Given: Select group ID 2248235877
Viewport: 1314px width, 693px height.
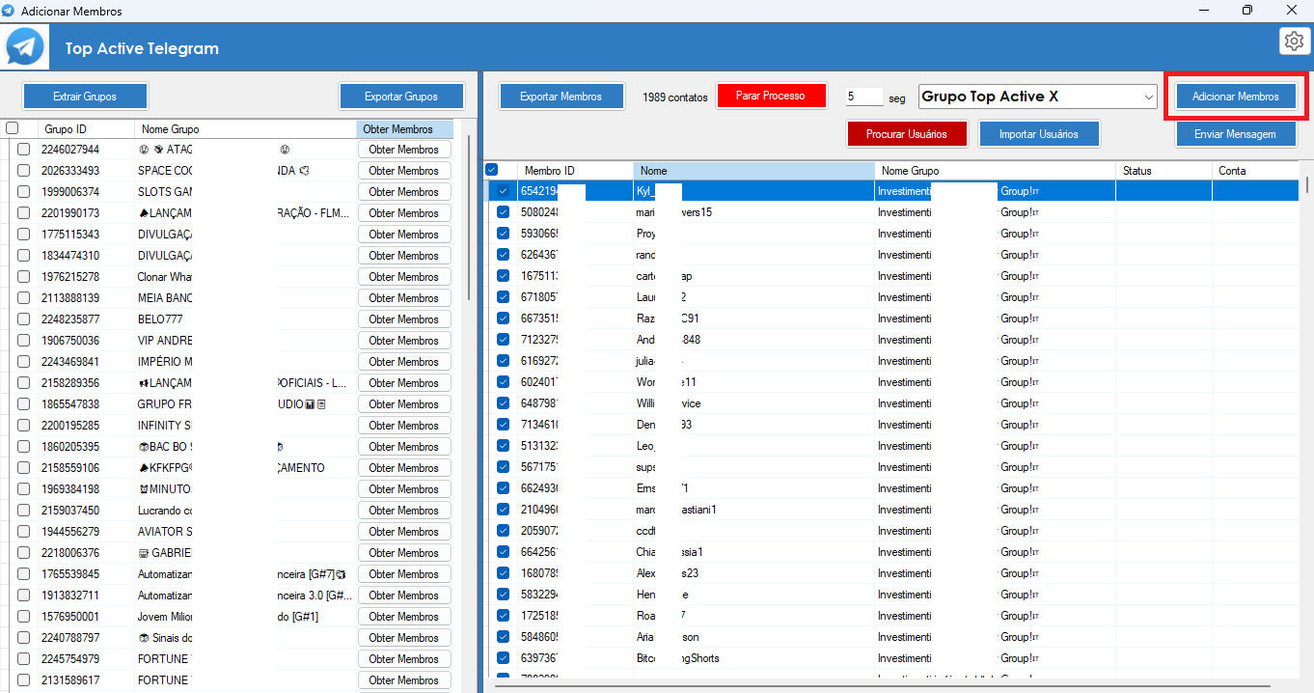Looking at the screenshot, I should (69, 319).
